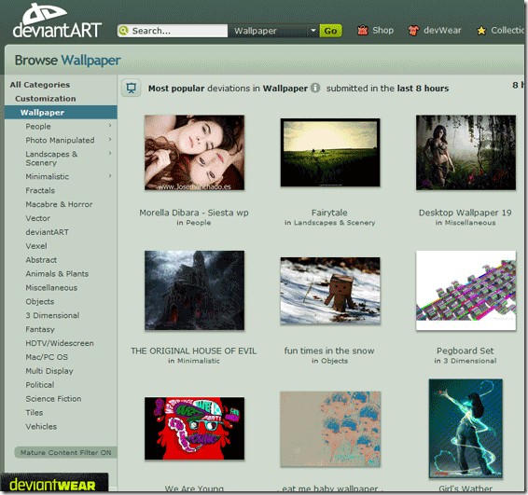The width and height of the screenshot is (528, 495).
Task: Open the Fantasy category
Action: [40, 329]
